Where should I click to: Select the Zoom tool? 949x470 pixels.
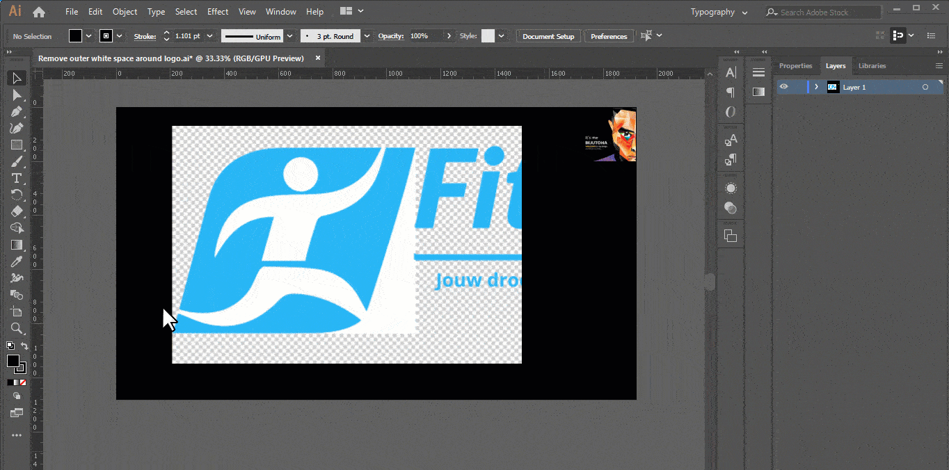(x=17, y=328)
